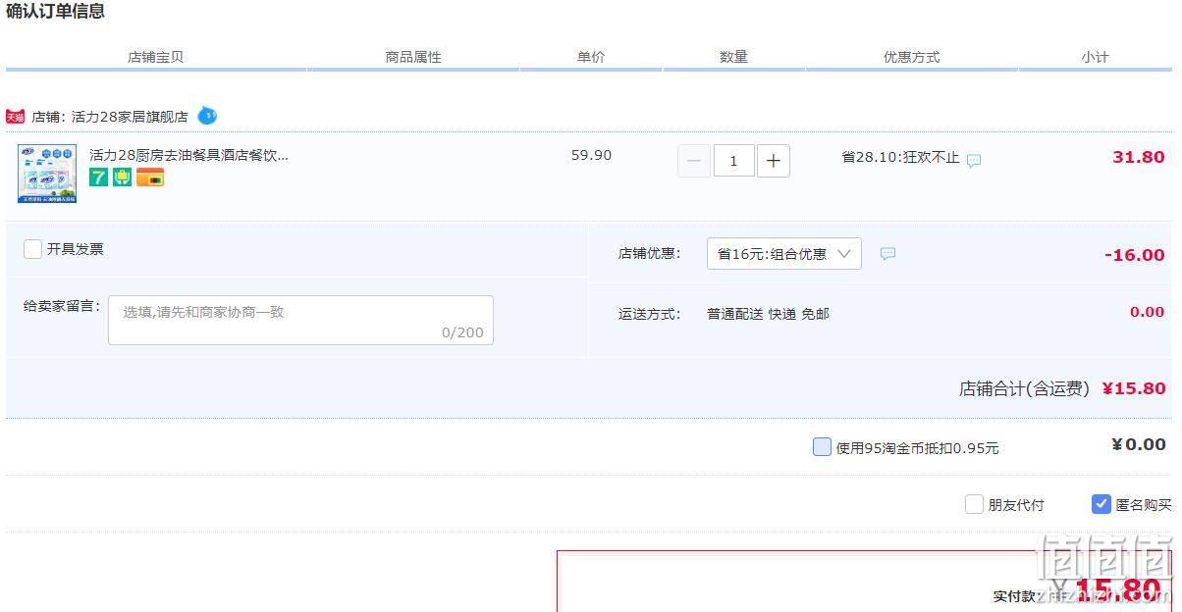Screen dimensions: 1182x612
Task: Click the subtotal 31.80
Action: click(1139, 157)
